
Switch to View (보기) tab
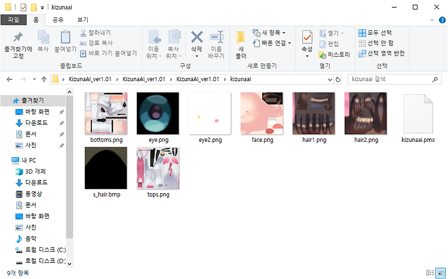point(82,20)
